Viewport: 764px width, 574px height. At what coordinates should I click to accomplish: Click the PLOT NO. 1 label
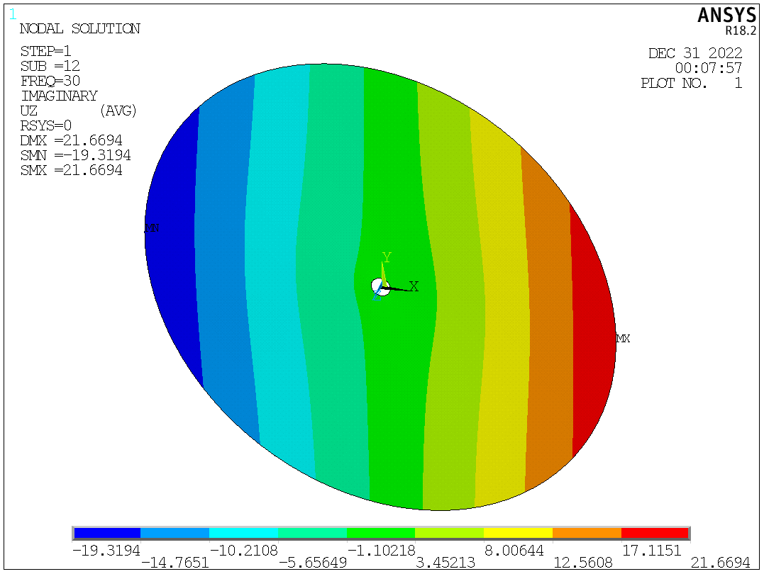coord(691,83)
